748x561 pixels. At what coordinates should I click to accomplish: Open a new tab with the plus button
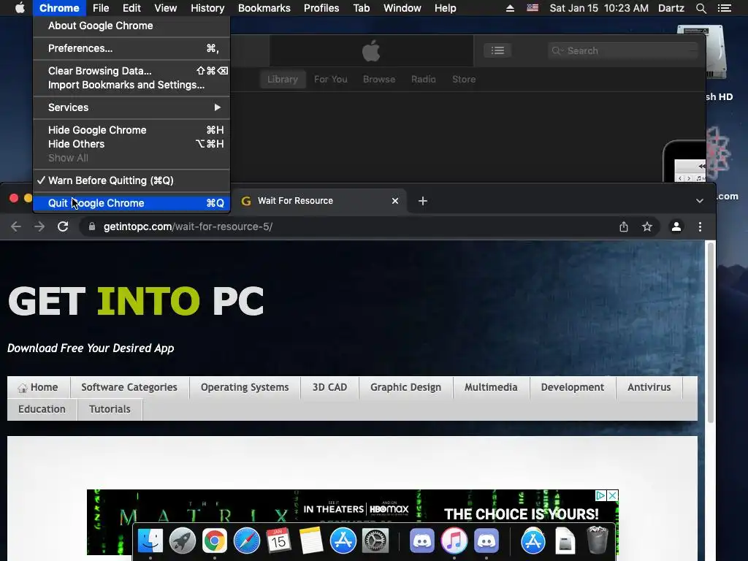(423, 201)
